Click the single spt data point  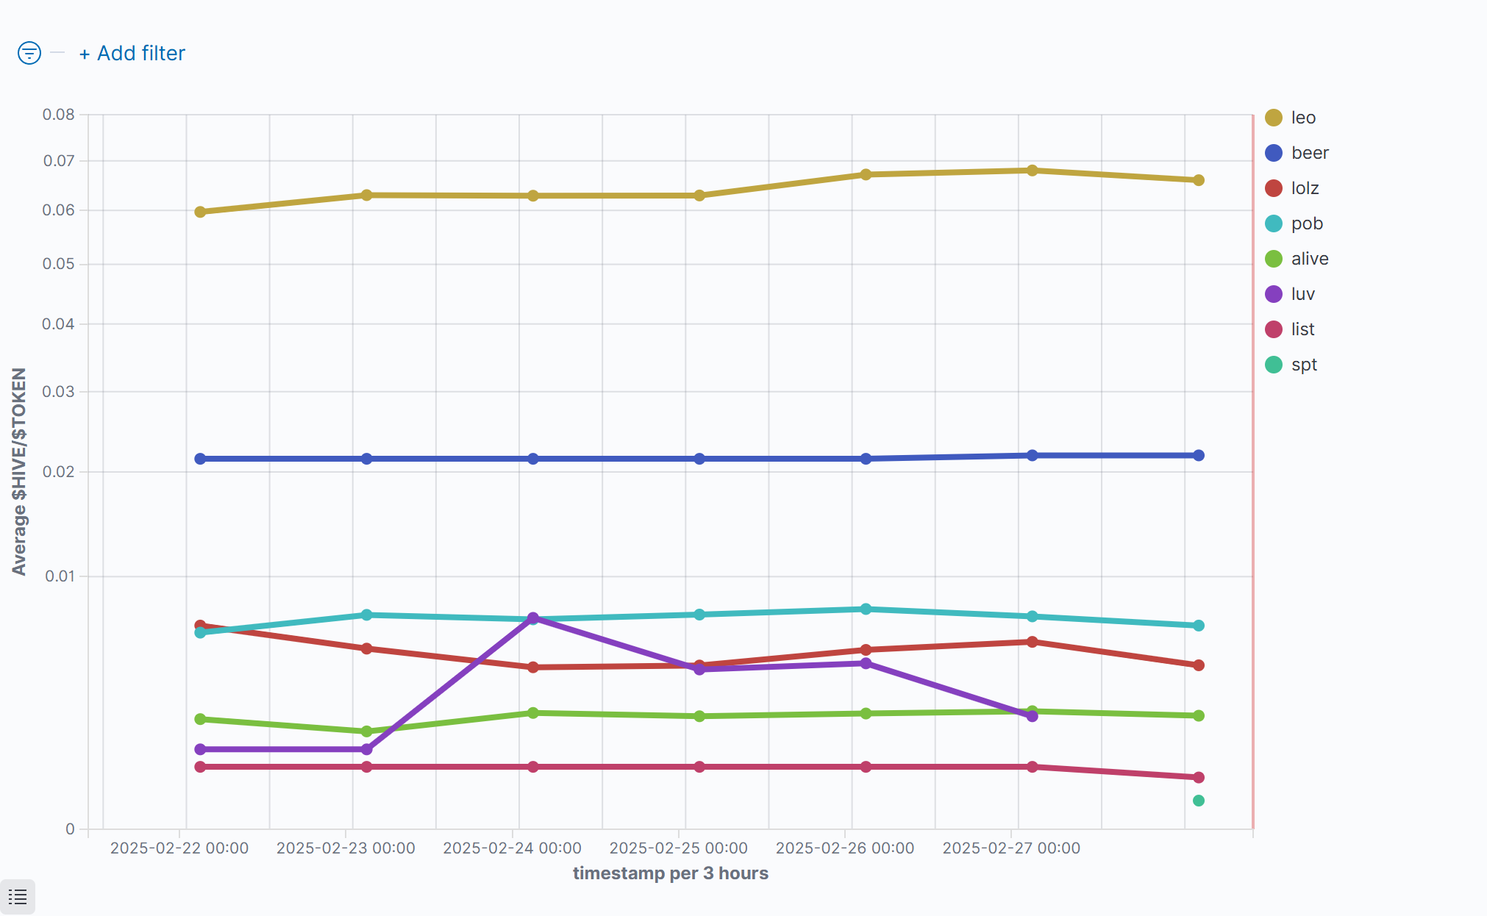pos(1199,801)
